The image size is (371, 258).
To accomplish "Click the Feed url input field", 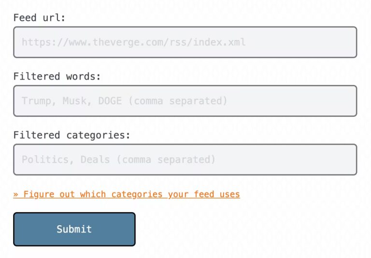I will [x=185, y=42].
